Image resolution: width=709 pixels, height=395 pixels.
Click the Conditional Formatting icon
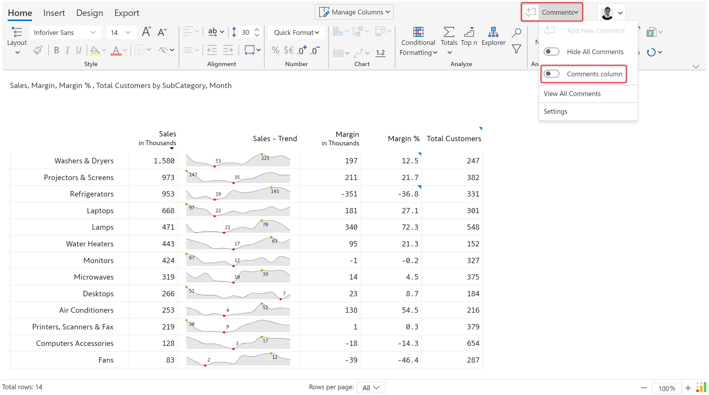tap(418, 32)
